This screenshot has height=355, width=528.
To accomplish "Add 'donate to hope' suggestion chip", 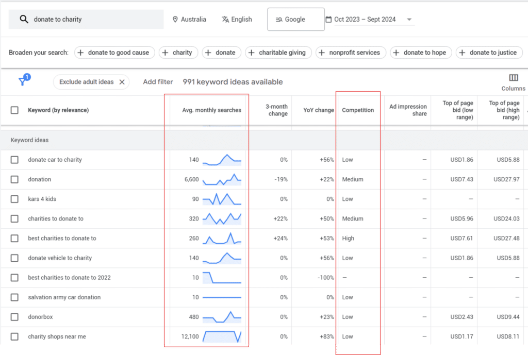I will tap(421, 53).
